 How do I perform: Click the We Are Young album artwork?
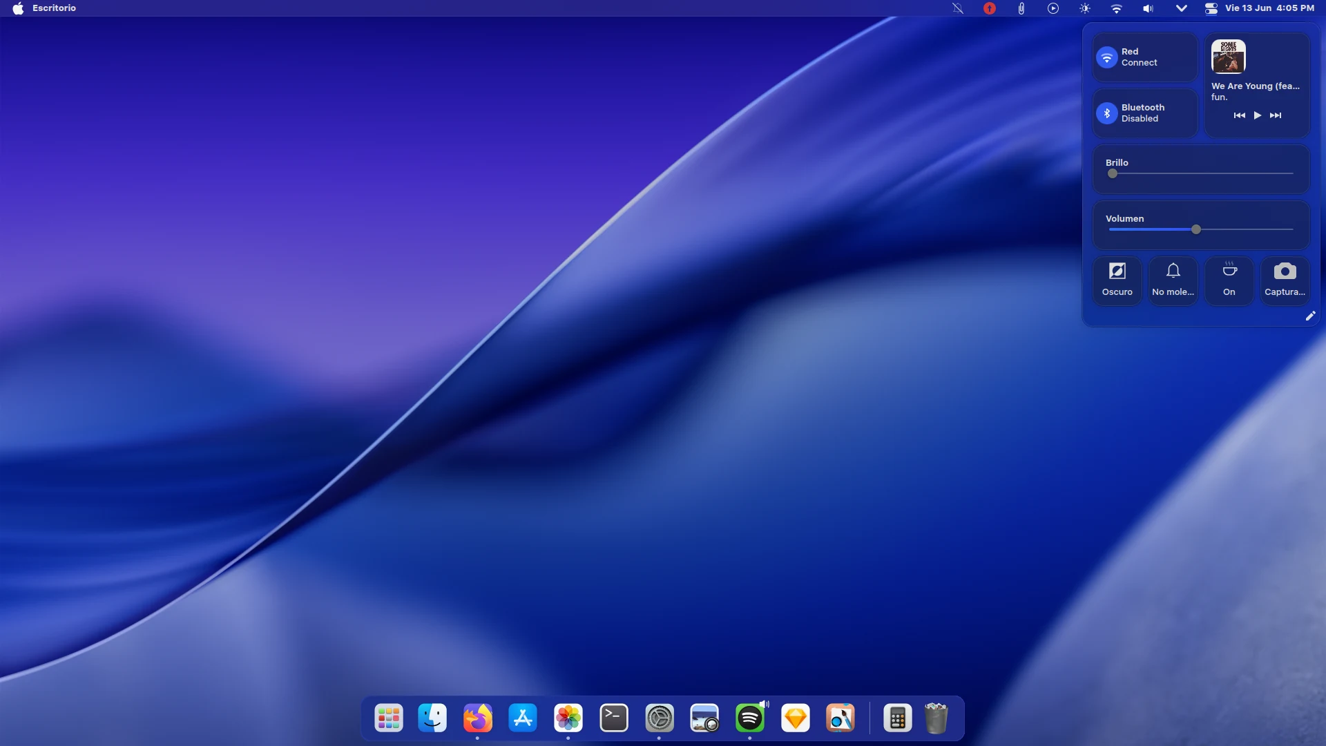[1229, 57]
